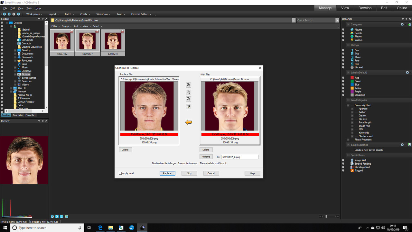Screen dimensions: 412x232
Task: Toggle the filter marker next to People
Action: coord(343,33)
